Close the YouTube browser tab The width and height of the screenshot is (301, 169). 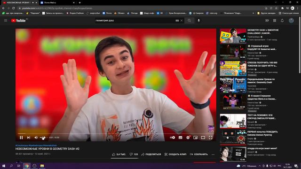[x=36, y=3]
